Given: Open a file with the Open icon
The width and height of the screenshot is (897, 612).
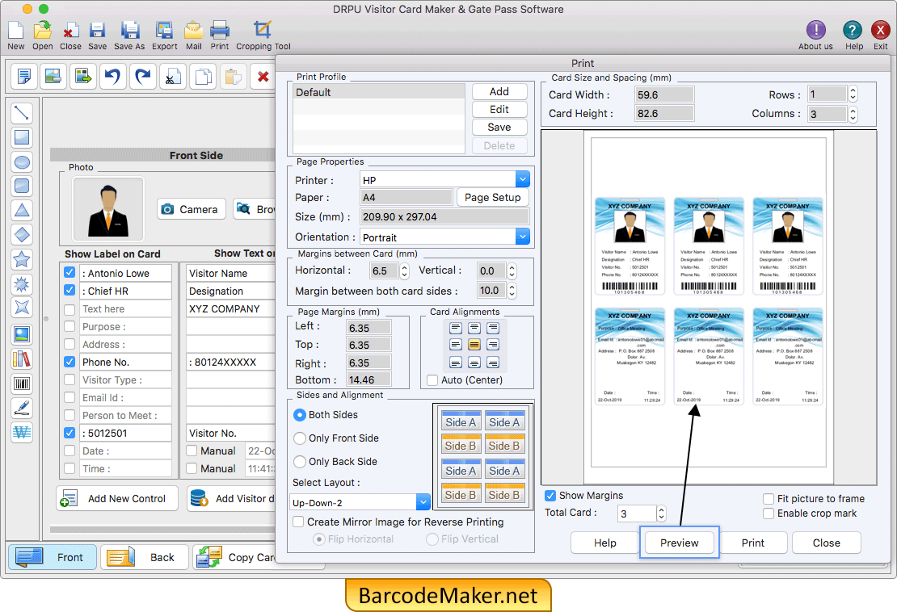Looking at the screenshot, I should point(42,31).
